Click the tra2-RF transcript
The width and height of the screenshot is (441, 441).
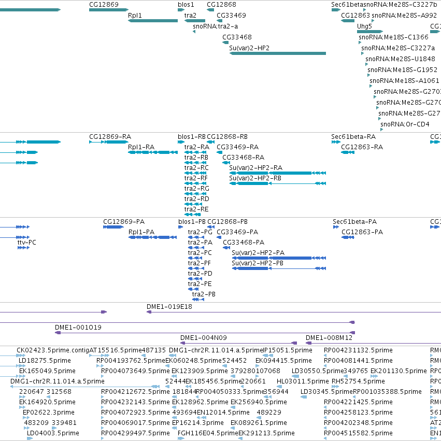195,183
